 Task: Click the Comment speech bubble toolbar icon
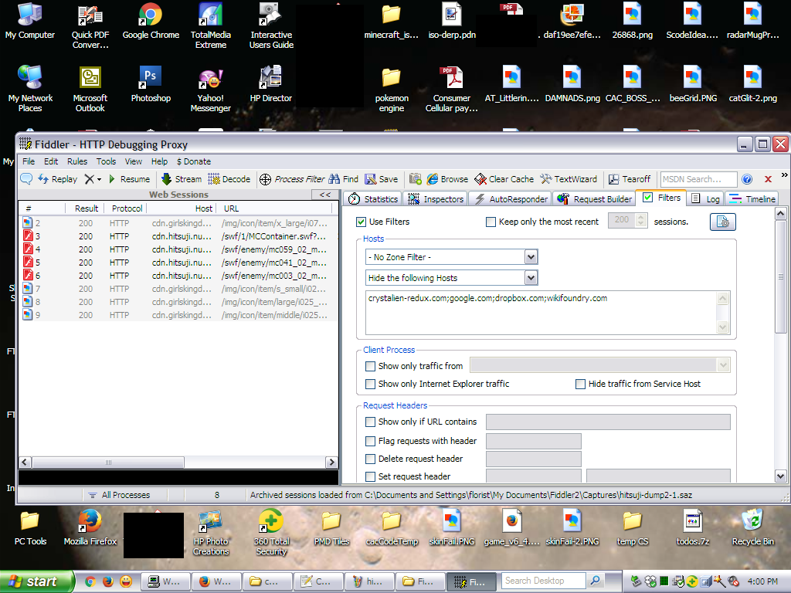click(x=26, y=179)
